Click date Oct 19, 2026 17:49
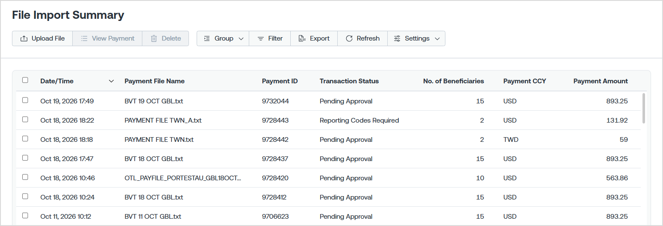 (x=67, y=101)
